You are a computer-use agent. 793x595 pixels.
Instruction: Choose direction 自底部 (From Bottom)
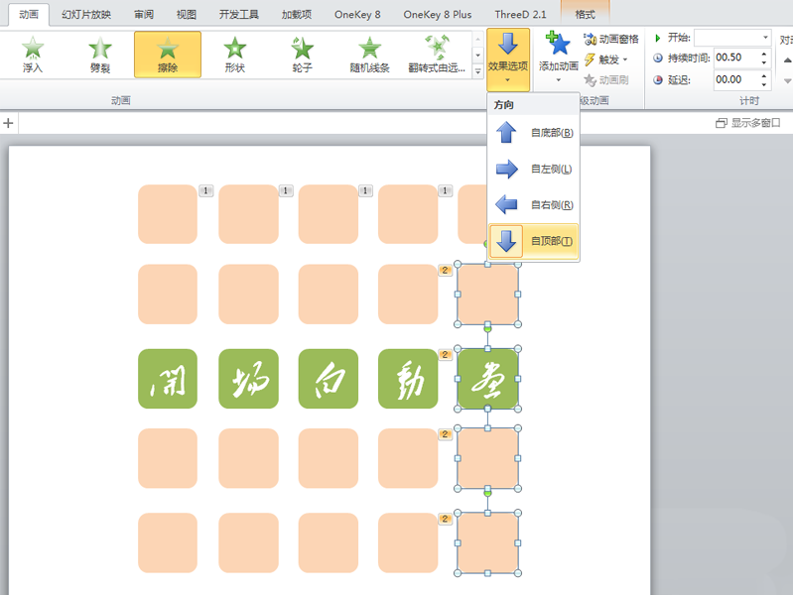pyautogui.click(x=534, y=133)
